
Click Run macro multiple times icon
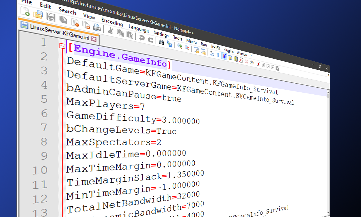click(x=273, y=67)
